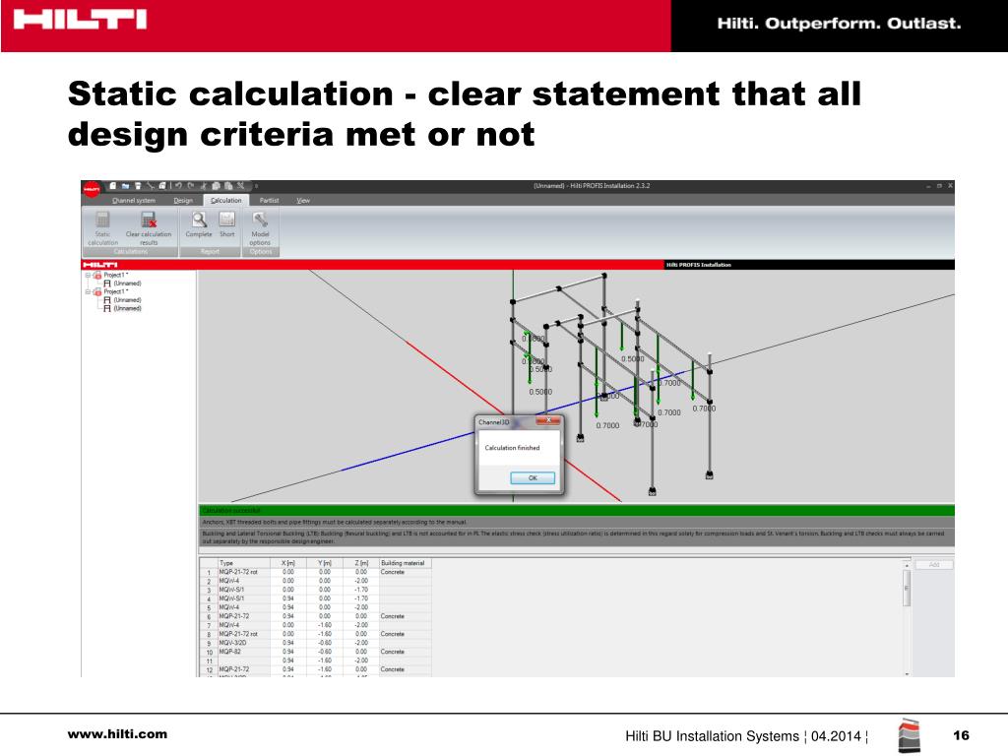Click the Type column header
This screenshot has height=756, width=1008.
click(x=243, y=563)
